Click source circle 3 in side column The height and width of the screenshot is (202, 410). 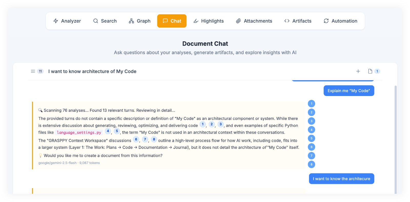pyautogui.click(x=311, y=121)
